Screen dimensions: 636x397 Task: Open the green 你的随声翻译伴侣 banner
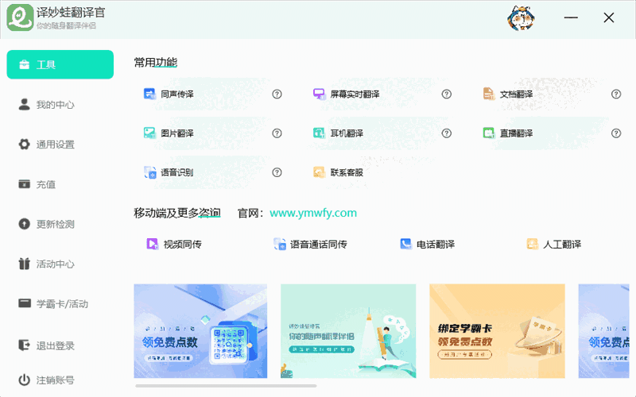coord(348,331)
